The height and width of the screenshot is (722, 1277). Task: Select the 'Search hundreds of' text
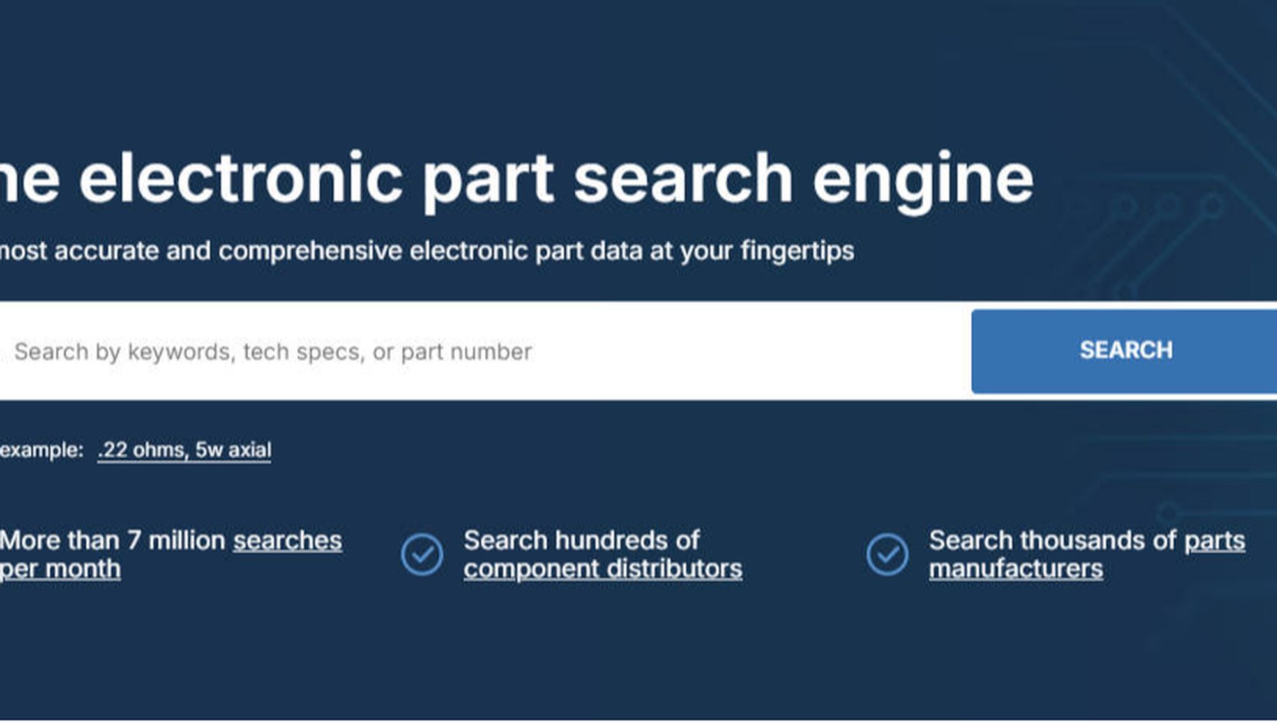click(581, 541)
